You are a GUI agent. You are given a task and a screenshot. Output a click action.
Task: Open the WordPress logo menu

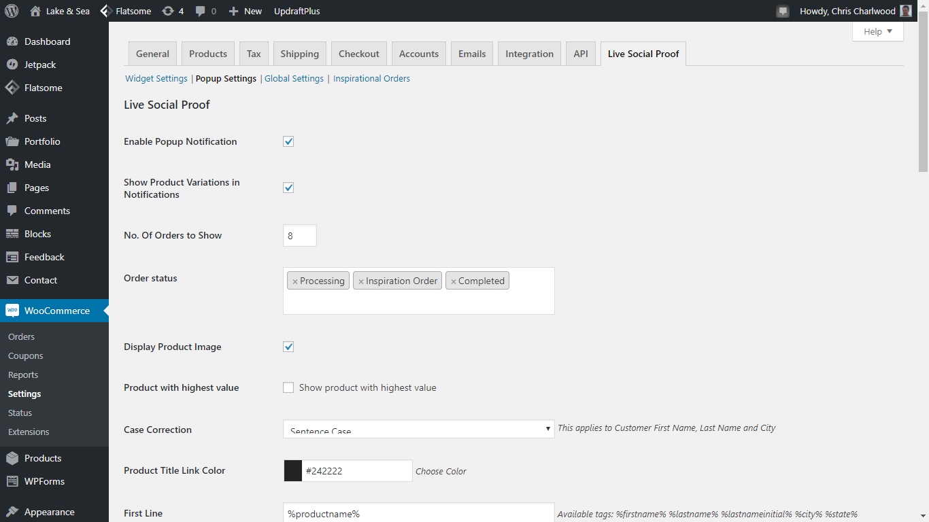coord(12,11)
